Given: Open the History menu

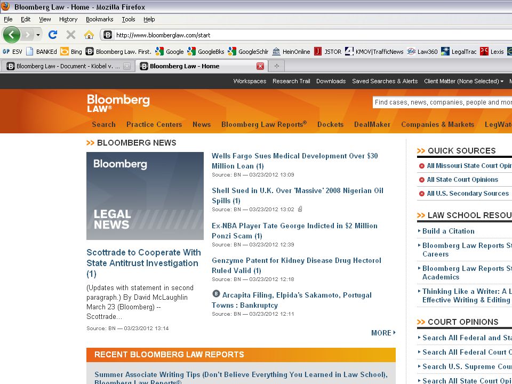Looking at the screenshot, I should pyautogui.click(x=68, y=19).
